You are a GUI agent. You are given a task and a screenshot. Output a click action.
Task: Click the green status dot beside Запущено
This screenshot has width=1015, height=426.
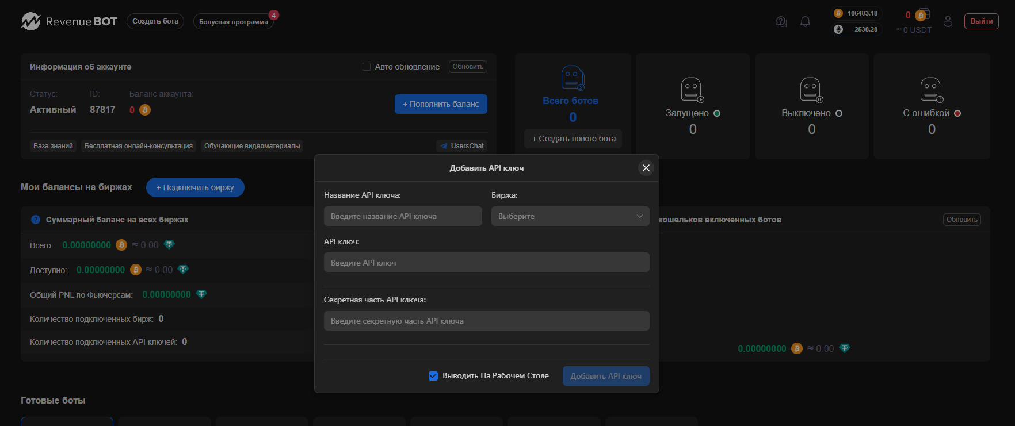pyautogui.click(x=717, y=113)
